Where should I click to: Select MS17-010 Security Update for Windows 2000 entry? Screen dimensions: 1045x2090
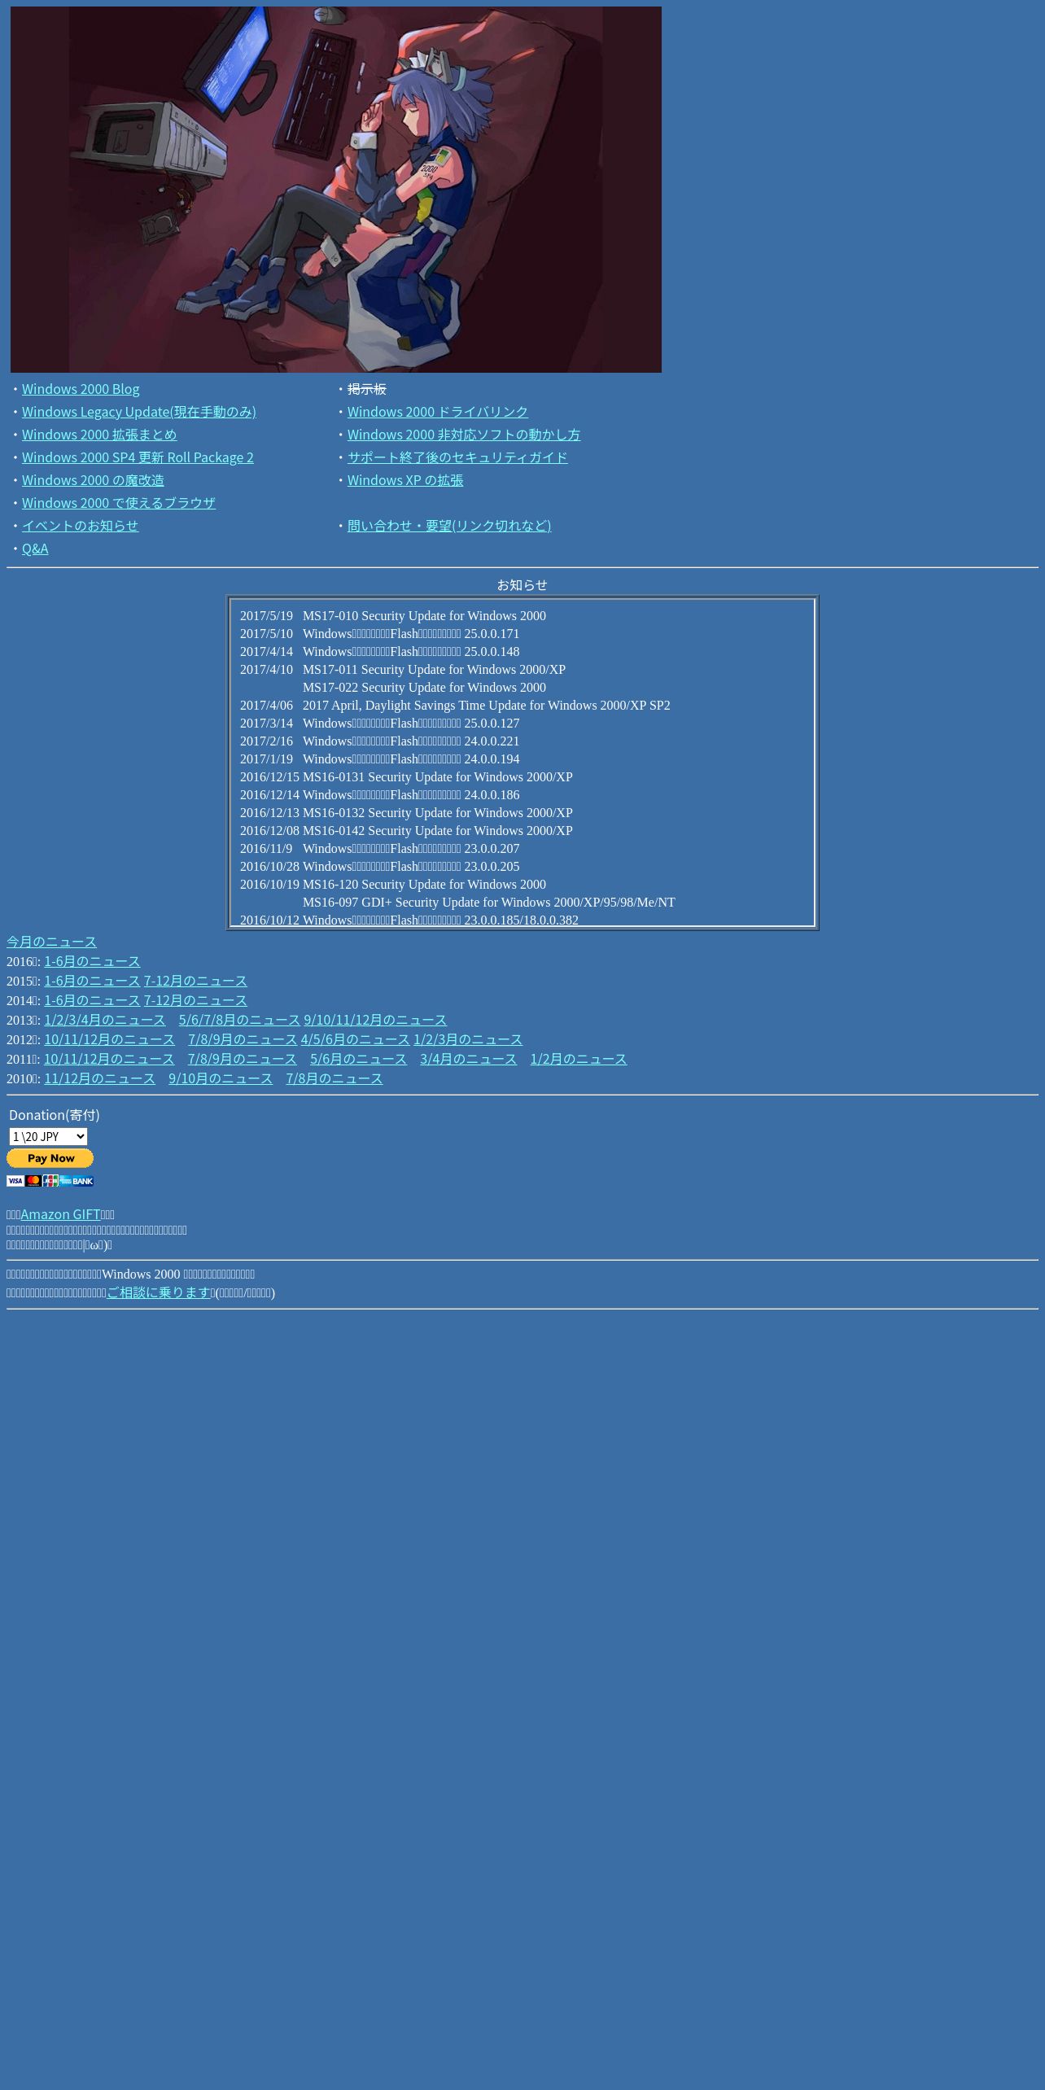[424, 616]
